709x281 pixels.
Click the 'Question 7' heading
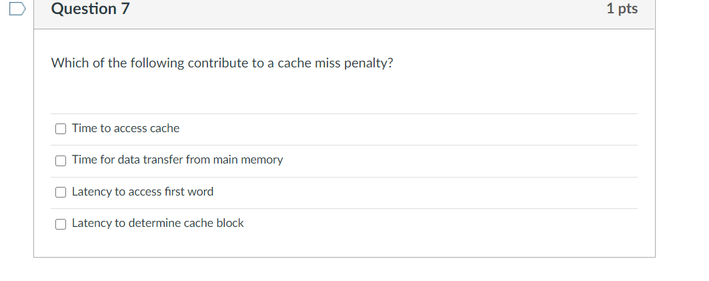click(x=91, y=9)
